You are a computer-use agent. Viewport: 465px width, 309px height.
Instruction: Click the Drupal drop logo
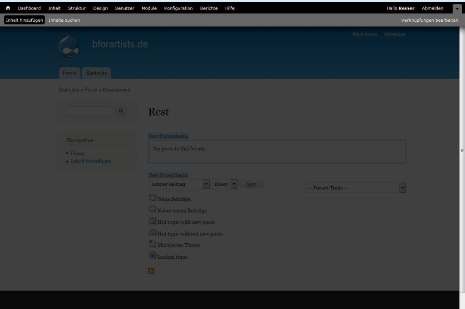69,46
